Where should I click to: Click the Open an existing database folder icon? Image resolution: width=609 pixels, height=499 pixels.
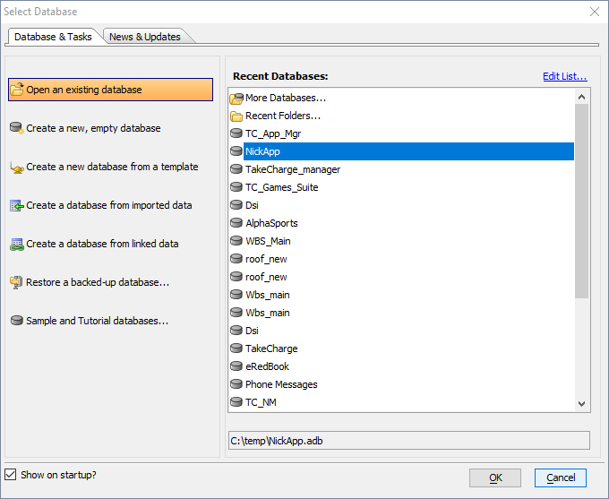coord(17,90)
